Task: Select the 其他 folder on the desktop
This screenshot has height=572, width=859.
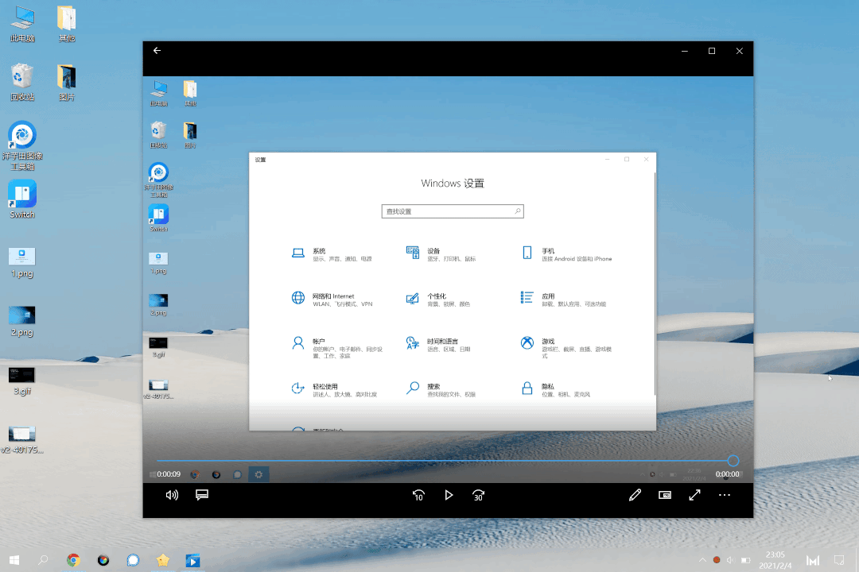Action: 67,25
